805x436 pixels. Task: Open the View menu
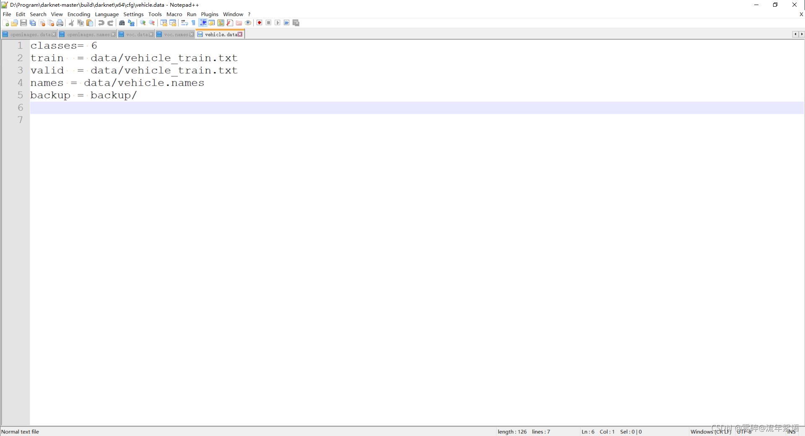coord(57,14)
